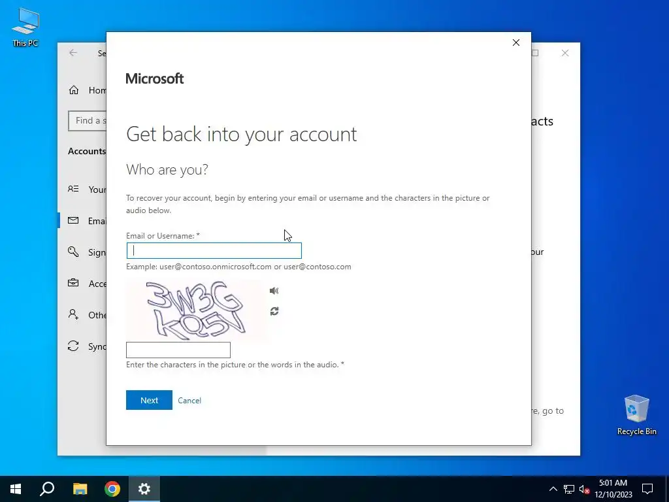This screenshot has height=502, width=669.
Task: Open the Recycle Bin desktop icon
Action: tap(636, 415)
